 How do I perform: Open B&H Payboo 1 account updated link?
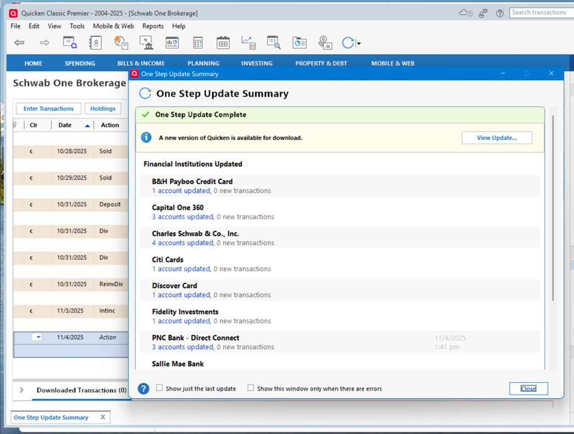181,191
